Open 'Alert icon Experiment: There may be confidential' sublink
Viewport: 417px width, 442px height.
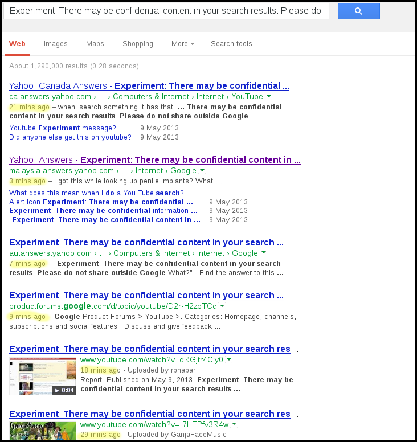click(101, 202)
